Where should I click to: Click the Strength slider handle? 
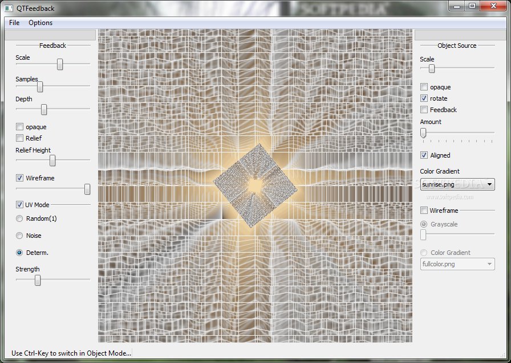click(38, 280)
